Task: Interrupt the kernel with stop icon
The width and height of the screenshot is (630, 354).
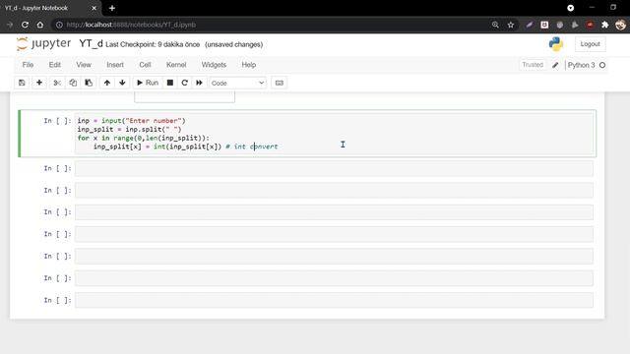Action: tap(170, 83)
